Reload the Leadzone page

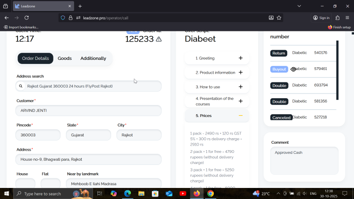(27, 18)
